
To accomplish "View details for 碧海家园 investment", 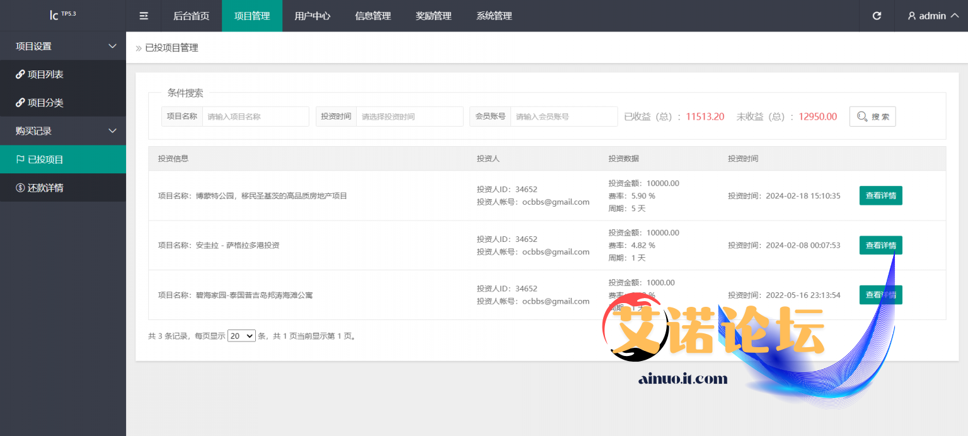I will coord(881,295).
